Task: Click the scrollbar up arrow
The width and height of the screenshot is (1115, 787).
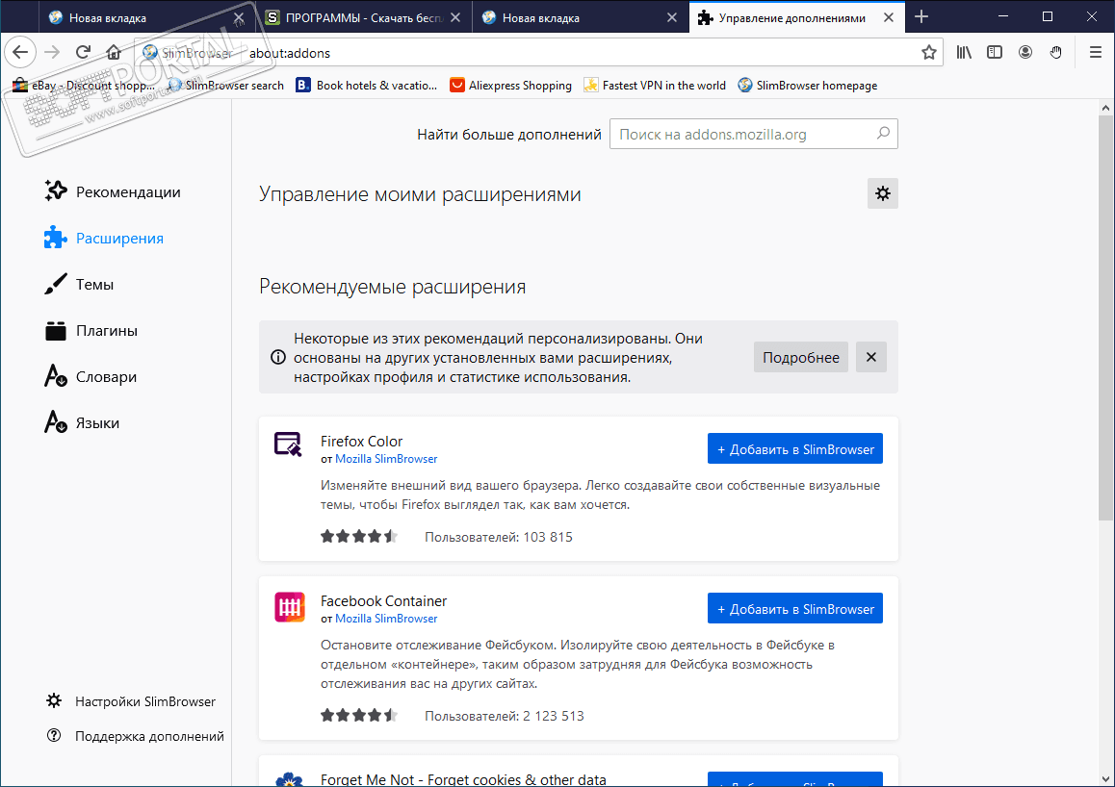Action: [1105, 108]
